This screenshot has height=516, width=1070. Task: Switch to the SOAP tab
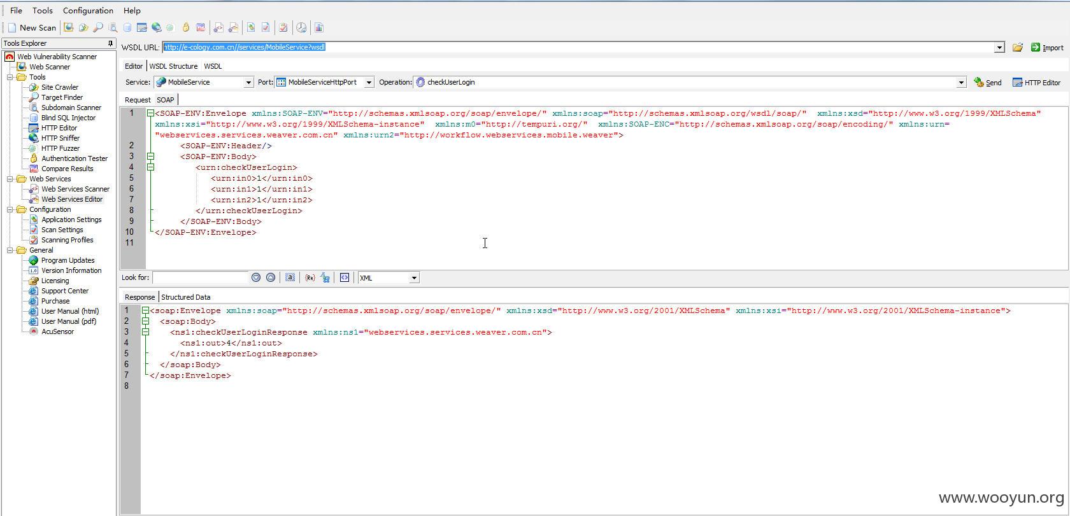coord(166,100)
